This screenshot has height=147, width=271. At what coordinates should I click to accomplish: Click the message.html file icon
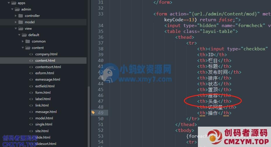coord(31,112)
